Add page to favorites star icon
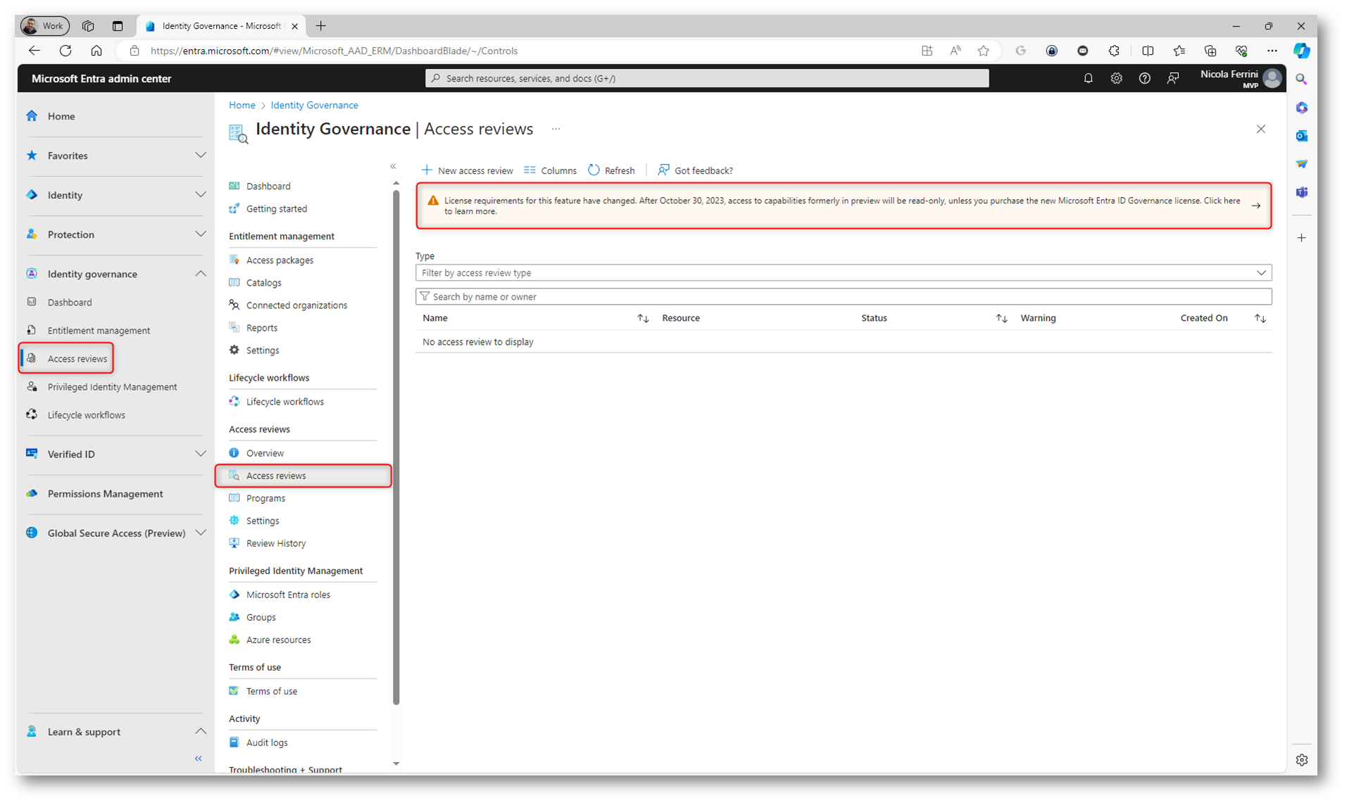This screenshot has height=805, width=1347. pyautogui.click(x=984, y=51)
